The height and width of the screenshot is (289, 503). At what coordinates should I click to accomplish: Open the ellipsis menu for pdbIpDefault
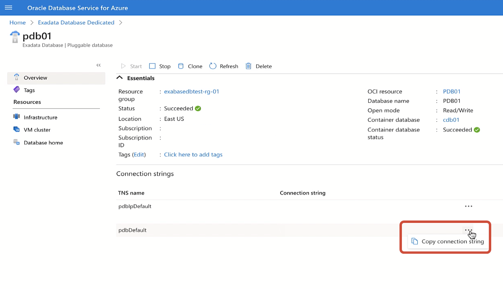[468, 206]
